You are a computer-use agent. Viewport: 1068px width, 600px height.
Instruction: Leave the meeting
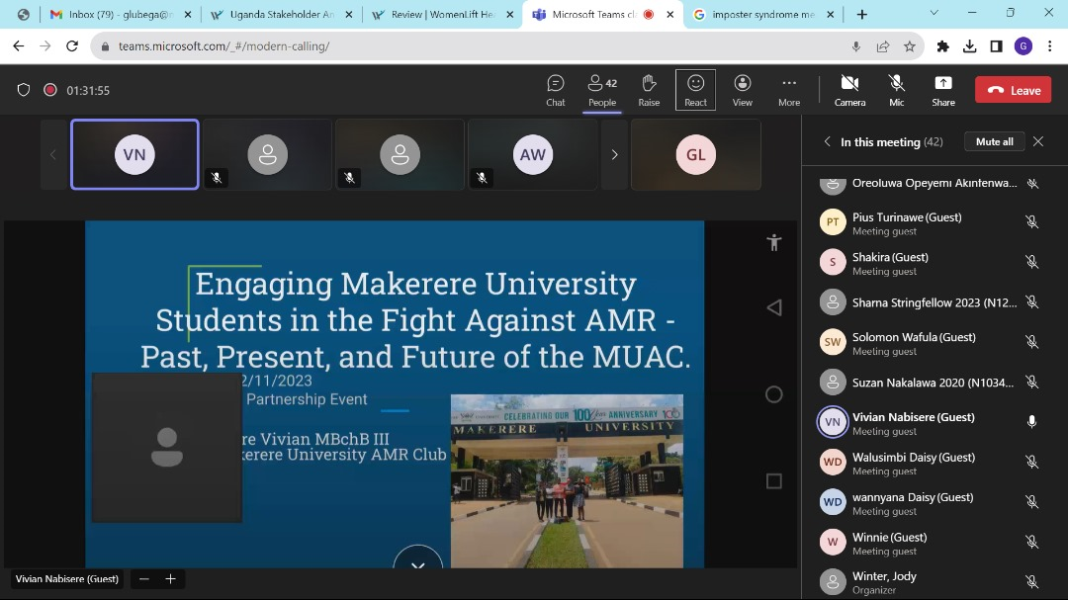[1013, 90]
